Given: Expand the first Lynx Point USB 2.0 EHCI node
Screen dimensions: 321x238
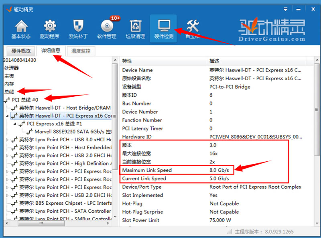Looking at the screenshot, I should click(x=7, y=156).
